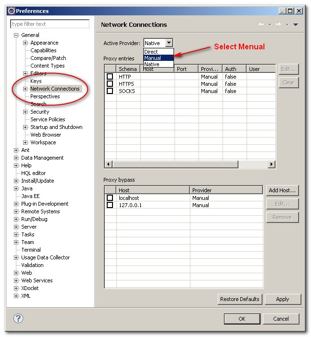Click the Preferences window gear icon
This screenshot has height=337, width=311.
click(x=11, y=11)
